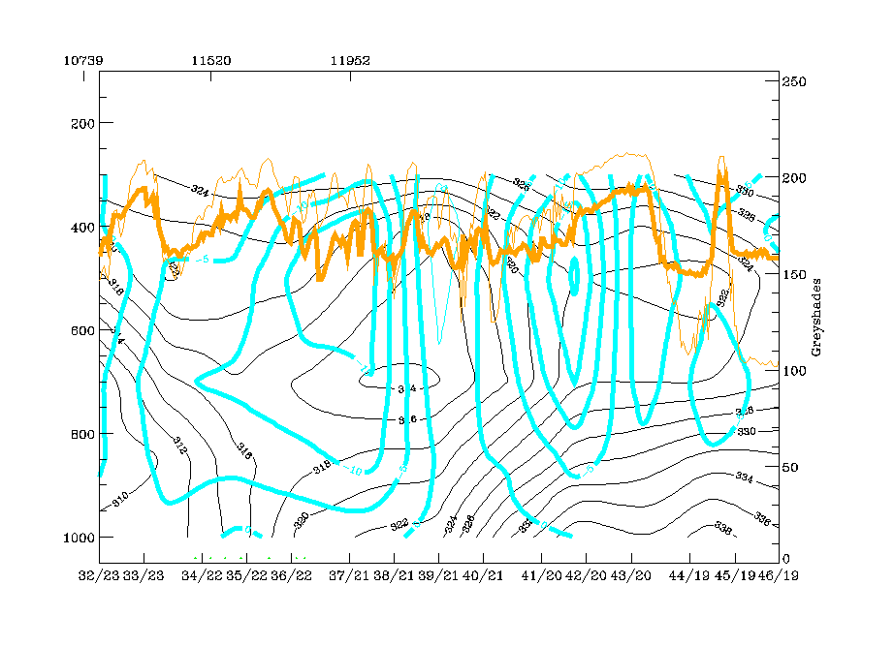
Task: Select the 11520 station label on top axis
Action: (210, 59)
